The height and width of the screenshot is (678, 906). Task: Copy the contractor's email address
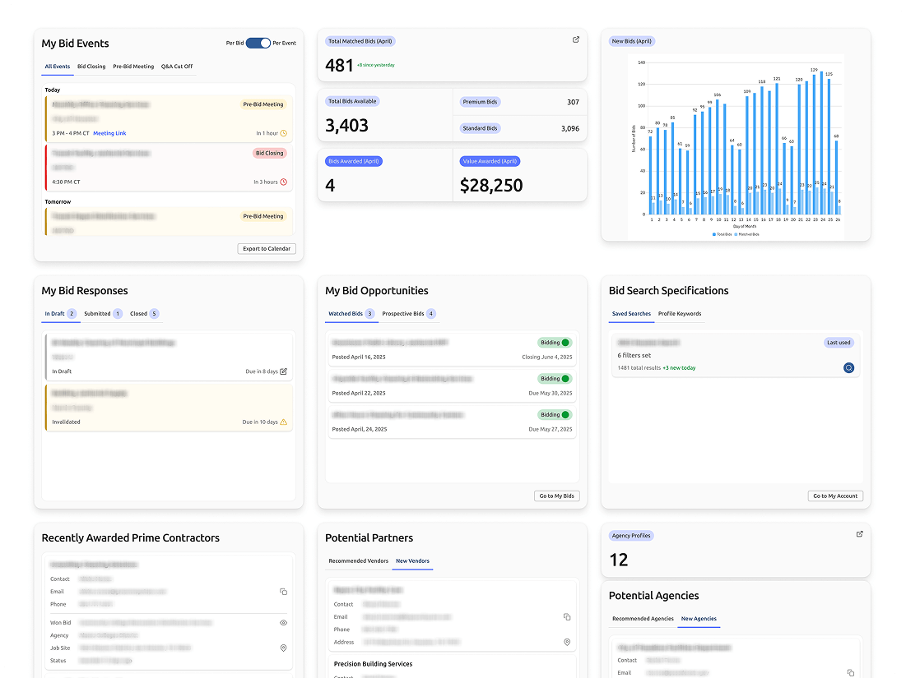tap(283, 591)
